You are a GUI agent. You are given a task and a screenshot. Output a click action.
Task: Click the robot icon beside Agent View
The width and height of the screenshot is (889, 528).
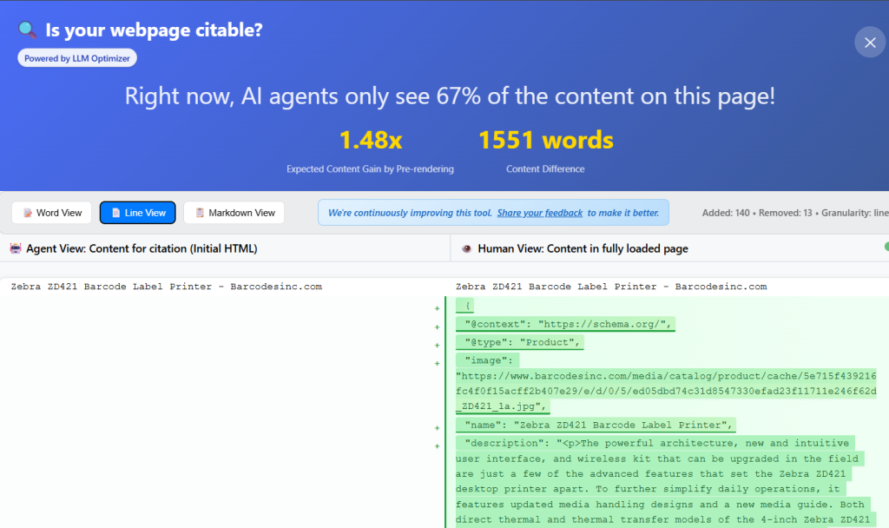pos(16,248)
